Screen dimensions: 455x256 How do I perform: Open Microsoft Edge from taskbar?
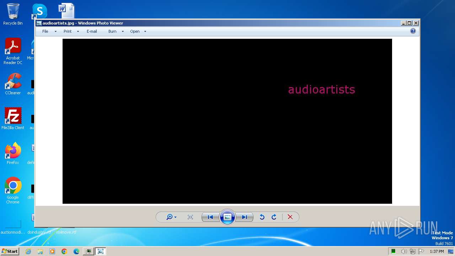pyautogui.click(x=76, y=251)
